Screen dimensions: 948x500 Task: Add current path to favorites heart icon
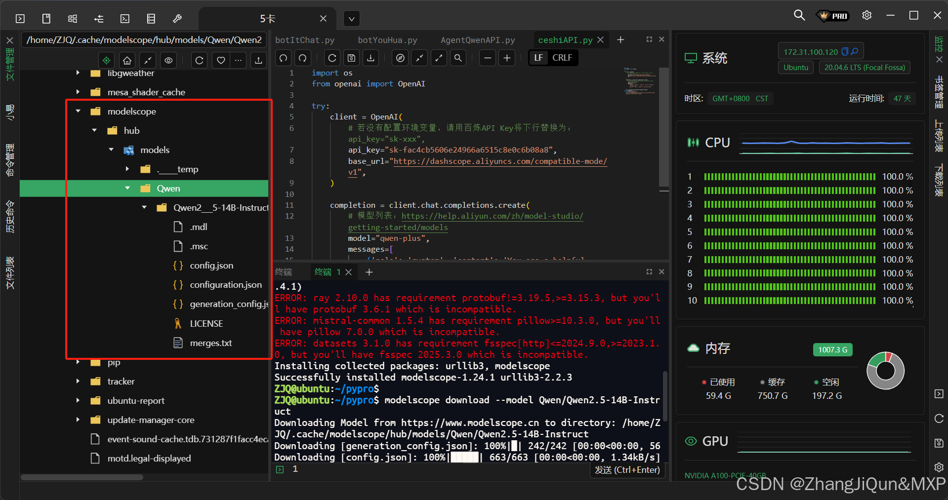(x=221, y=60)
